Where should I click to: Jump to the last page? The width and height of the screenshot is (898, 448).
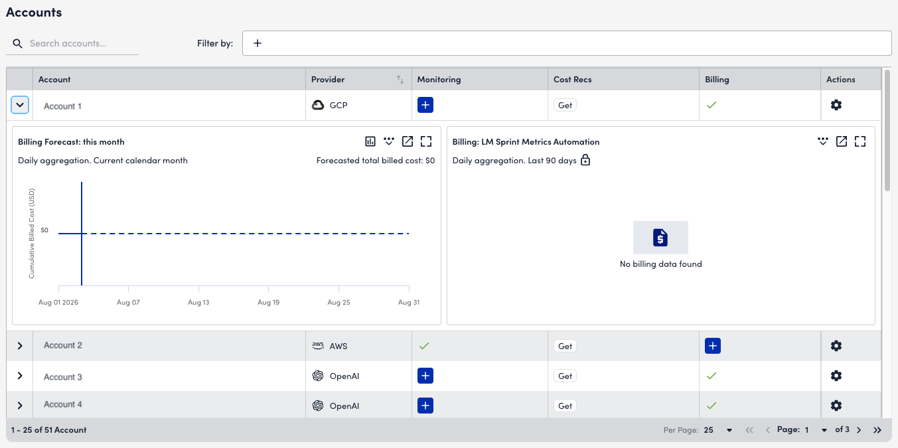[x=877, y=430]
